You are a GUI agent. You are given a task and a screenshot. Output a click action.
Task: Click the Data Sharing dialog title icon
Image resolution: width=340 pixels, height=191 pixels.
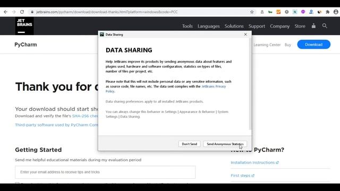[x=102, y=34]
